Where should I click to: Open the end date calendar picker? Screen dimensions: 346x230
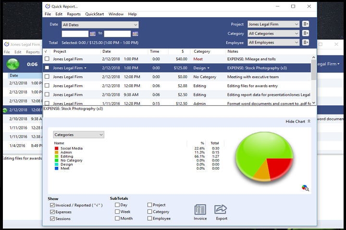[x=135, y=34]
